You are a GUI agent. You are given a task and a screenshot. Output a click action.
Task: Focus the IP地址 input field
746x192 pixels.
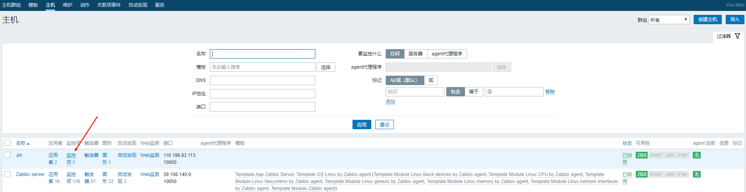[x=262, y=94]
